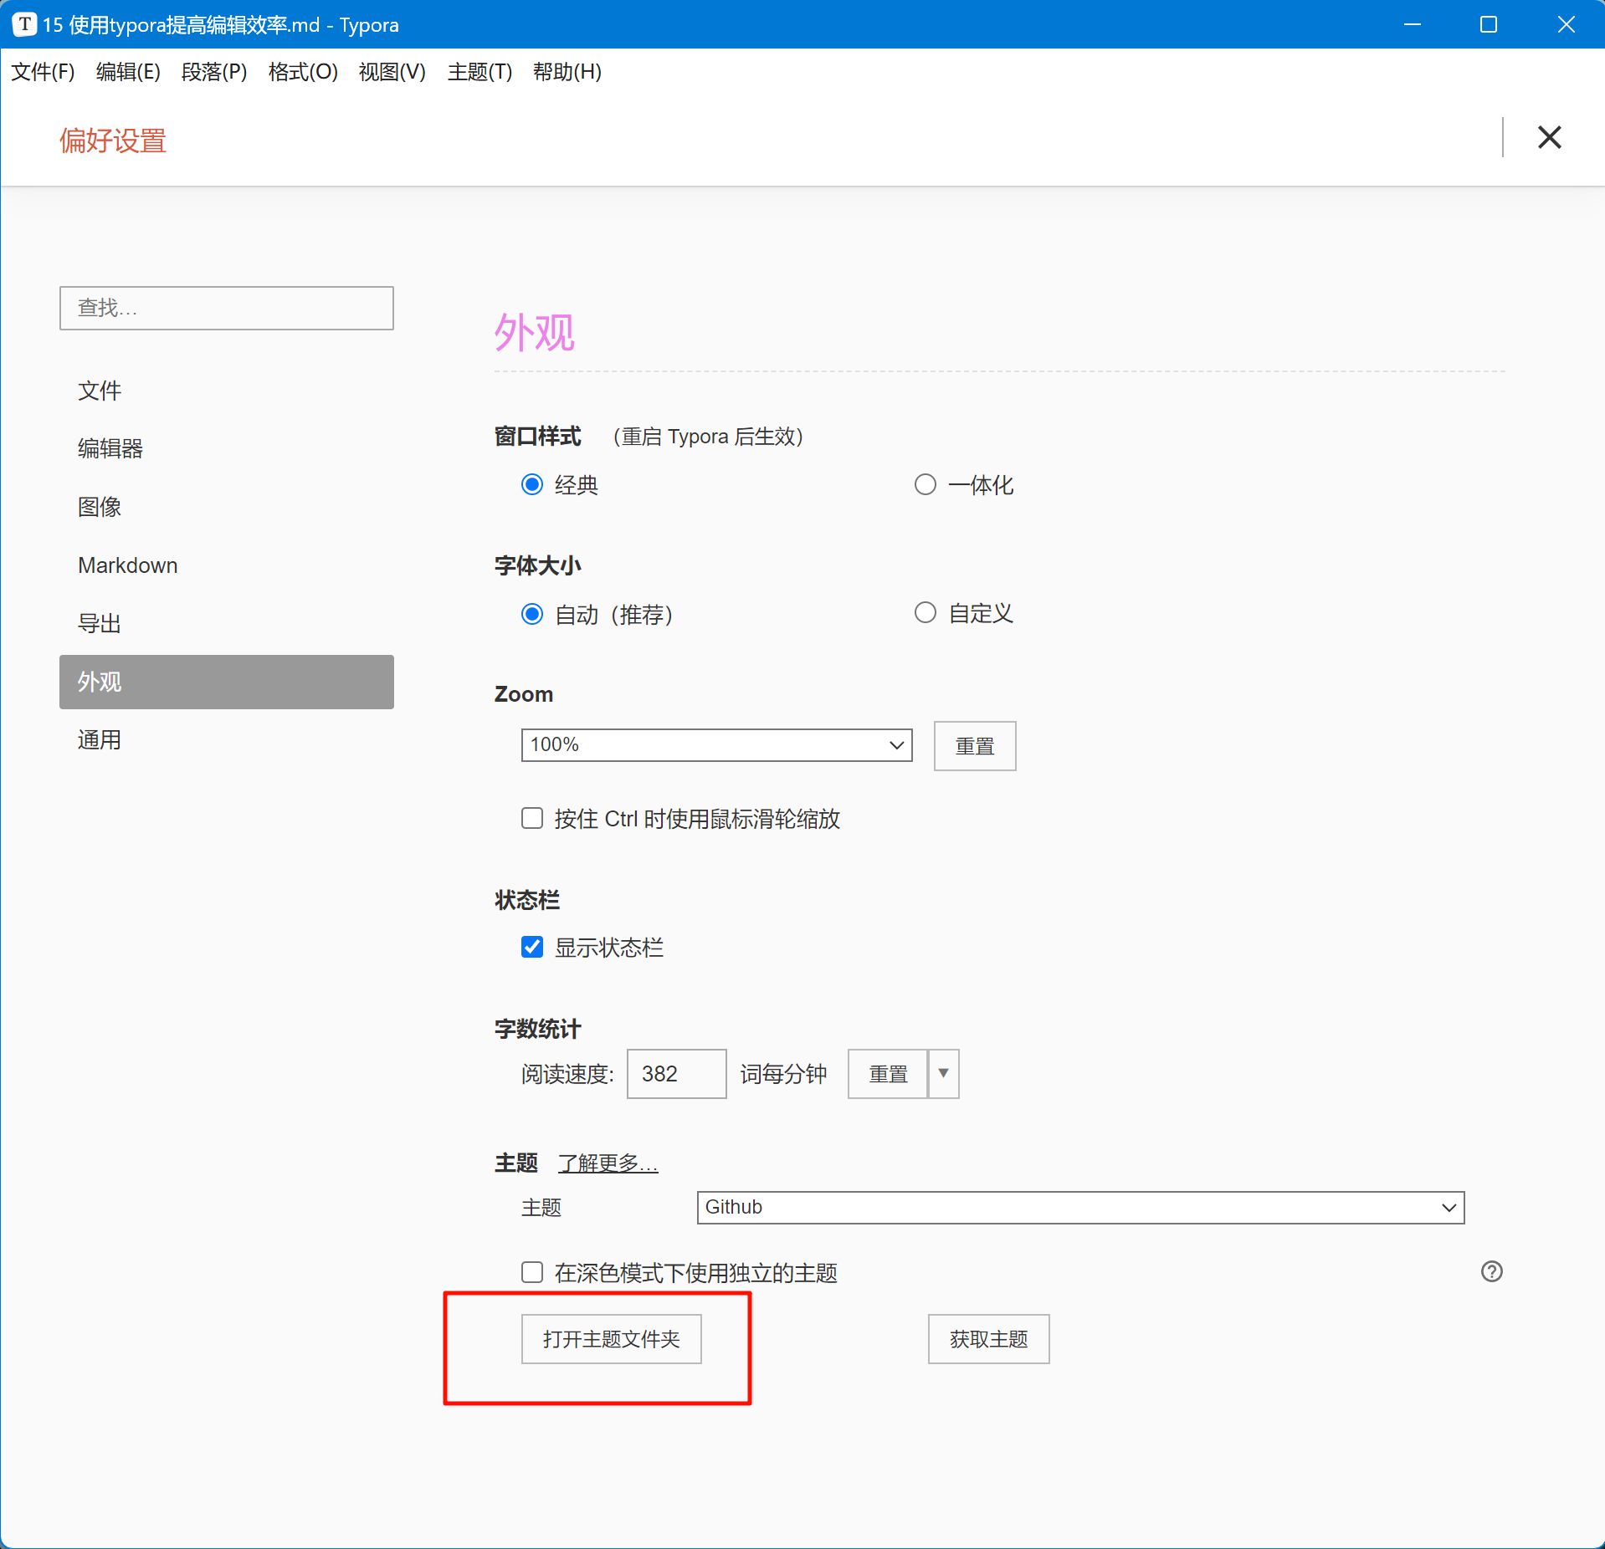Click the reading speed field showing 382

(x=676, y=1073)
